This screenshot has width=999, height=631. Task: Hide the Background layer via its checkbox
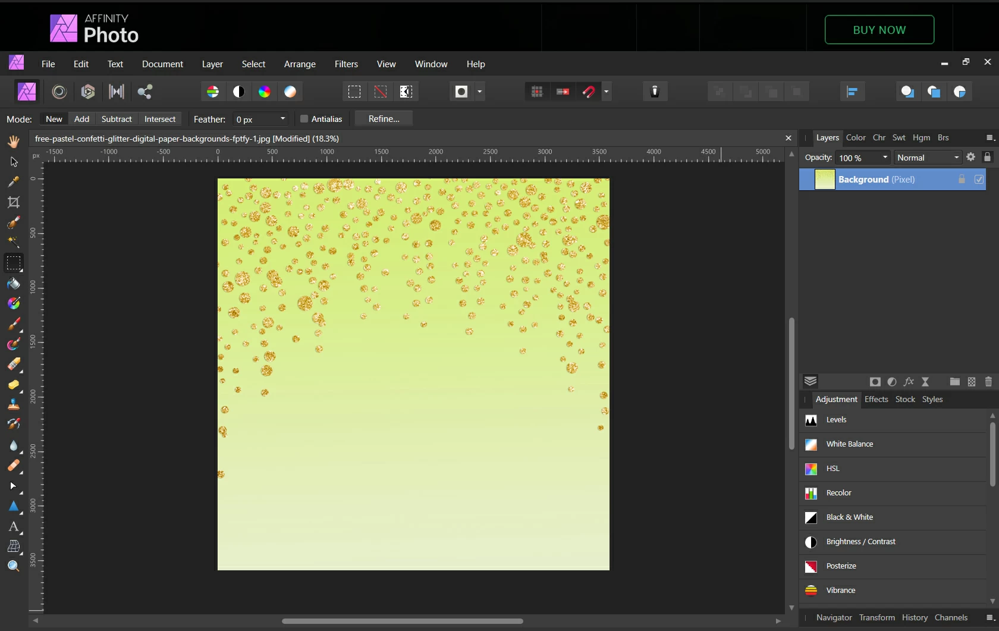point(979,180)
